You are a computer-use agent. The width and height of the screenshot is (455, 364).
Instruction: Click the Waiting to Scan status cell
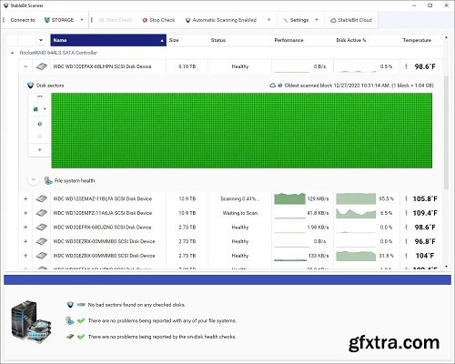[240, 213]
